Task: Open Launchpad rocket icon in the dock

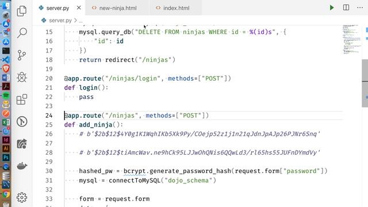Action: pos(6,15)
